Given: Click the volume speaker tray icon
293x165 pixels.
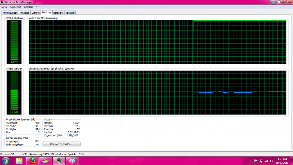Looking at the screenshot, I should [x=272, y=161].
